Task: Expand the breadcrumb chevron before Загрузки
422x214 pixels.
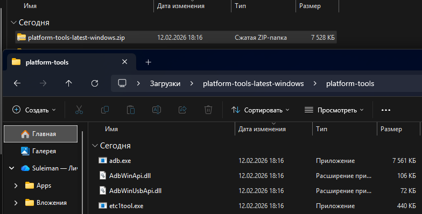Action: [138, 84]
